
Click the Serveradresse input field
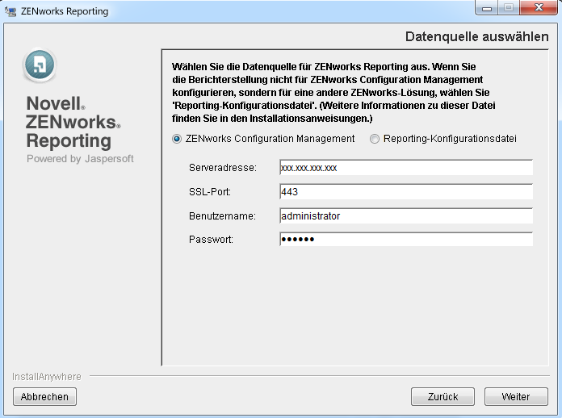(406, 168)
